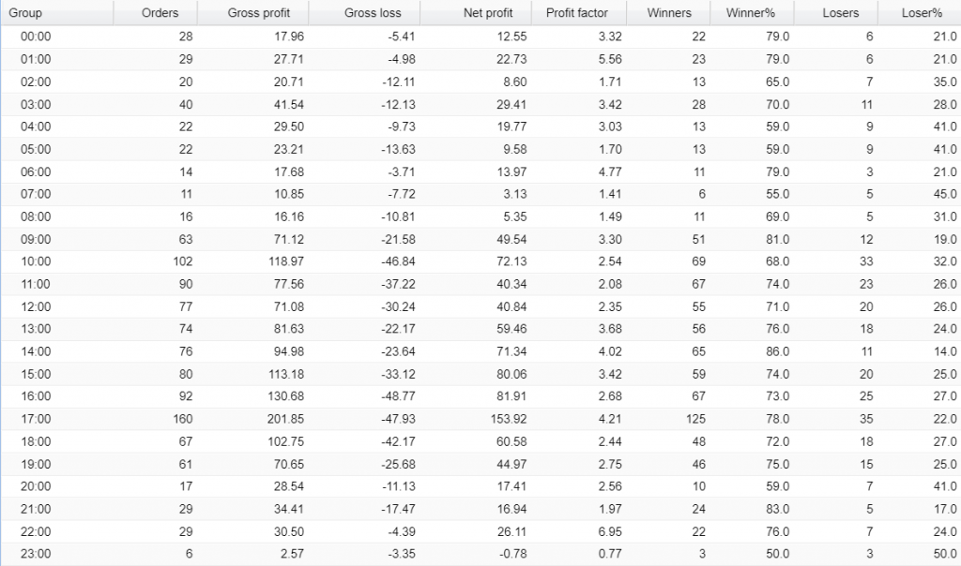The height and width of the screenshot is (566, 961).
Task: Click the gross loss -48.77 cell
Action: pos(396,396)
